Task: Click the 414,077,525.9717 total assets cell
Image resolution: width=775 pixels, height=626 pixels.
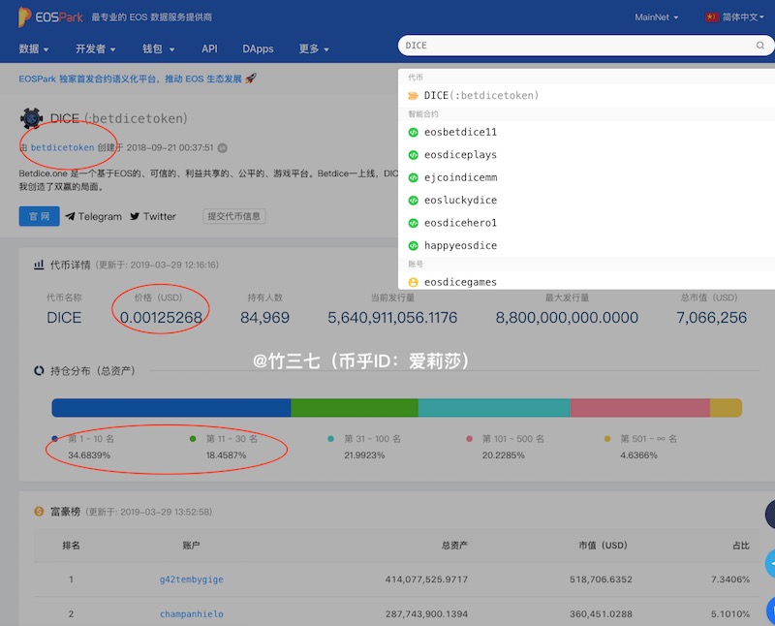Action: click(426, 579)
